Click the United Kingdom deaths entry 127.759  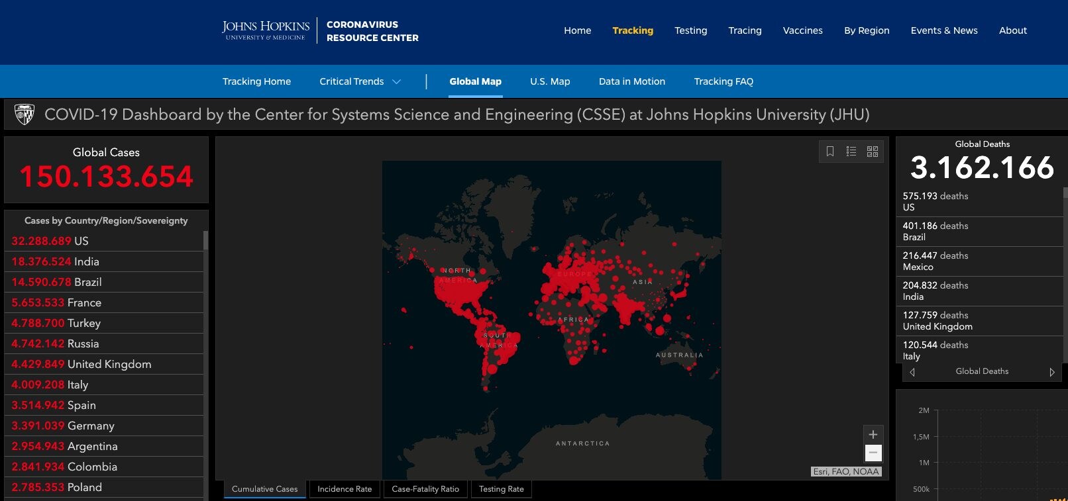981,321
